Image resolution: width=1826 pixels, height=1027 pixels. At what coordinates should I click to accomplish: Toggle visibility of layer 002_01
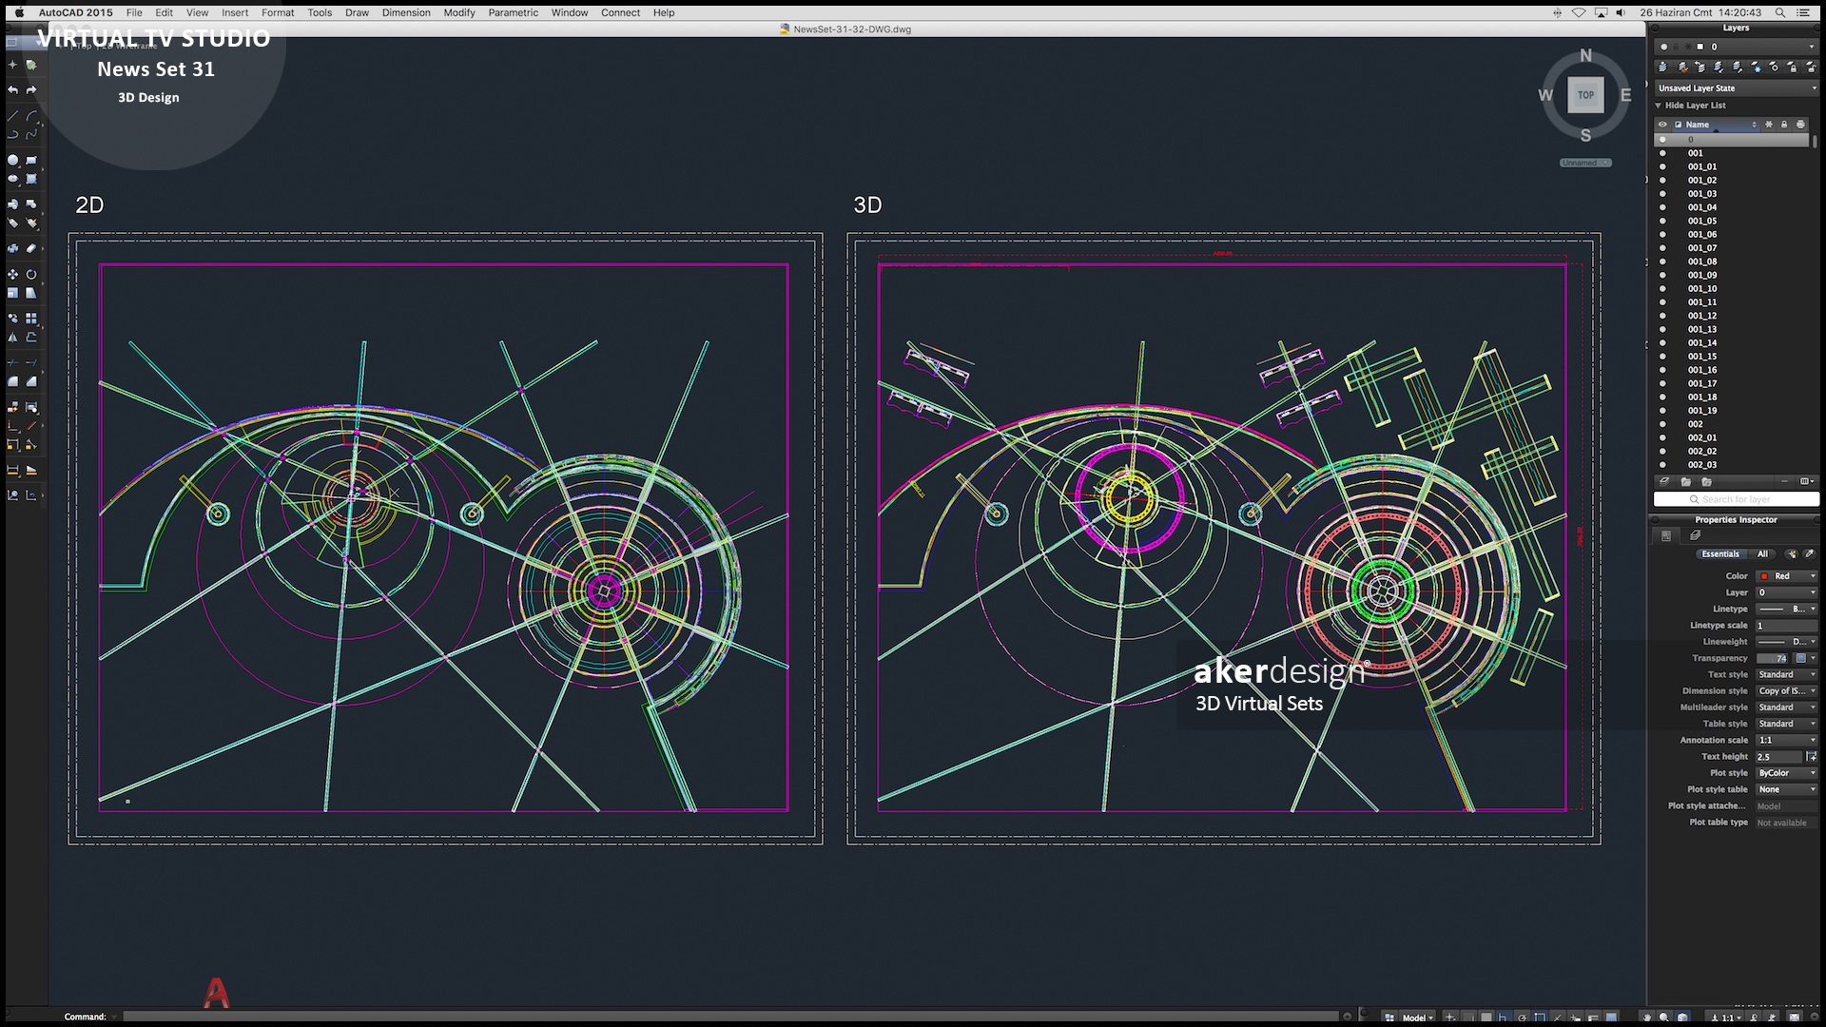[1662, 438]
